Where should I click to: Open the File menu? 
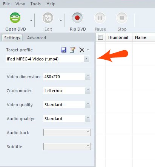click(x=6, y=4)
